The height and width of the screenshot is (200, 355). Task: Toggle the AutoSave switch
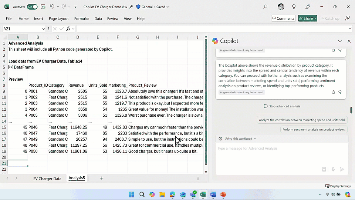(x=32, y=7)
